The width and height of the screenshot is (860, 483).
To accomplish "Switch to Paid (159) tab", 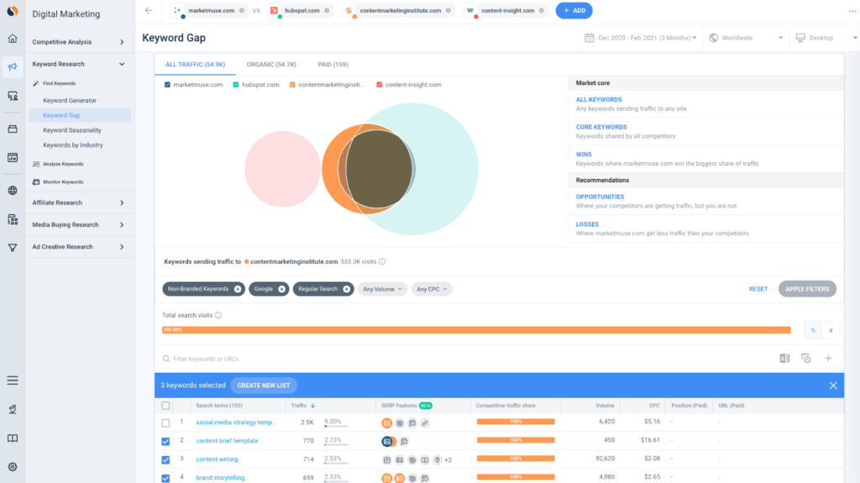I will tap(333, 64).
